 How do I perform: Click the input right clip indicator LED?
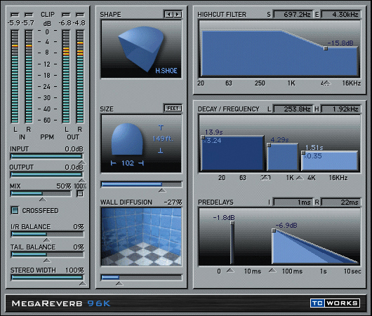[x=29, y=15]
